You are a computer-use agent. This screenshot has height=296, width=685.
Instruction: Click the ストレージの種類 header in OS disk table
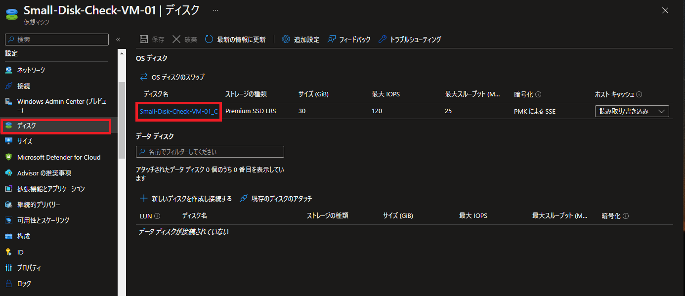(246, 94)
